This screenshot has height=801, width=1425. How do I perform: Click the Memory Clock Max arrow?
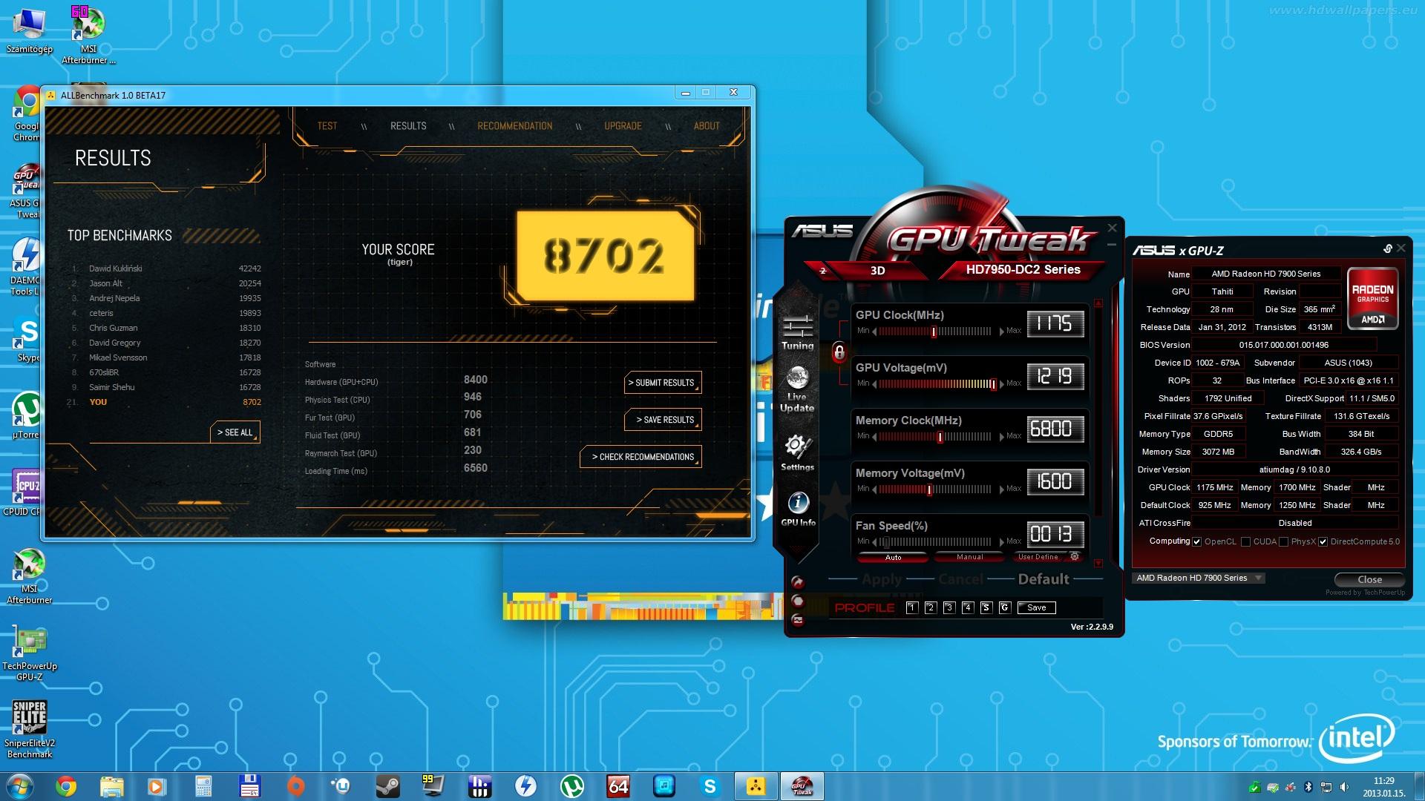1001,437
